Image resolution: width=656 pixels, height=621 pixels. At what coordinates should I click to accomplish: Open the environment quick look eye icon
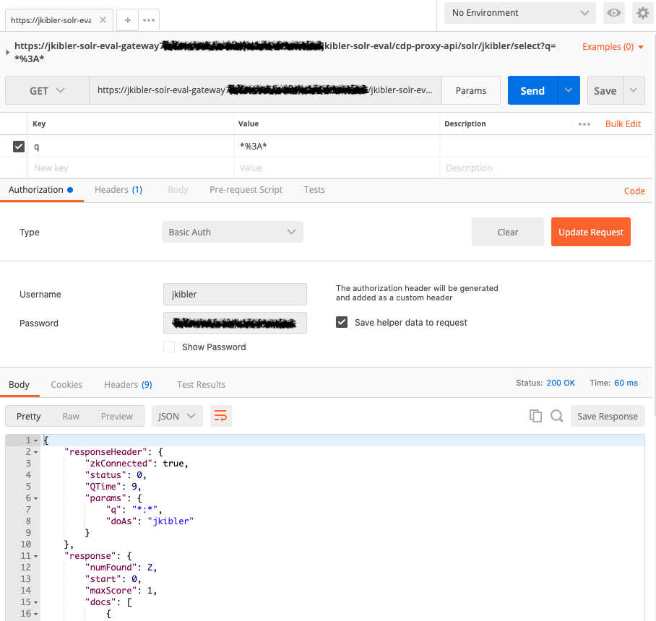click(x=613, y=13)
